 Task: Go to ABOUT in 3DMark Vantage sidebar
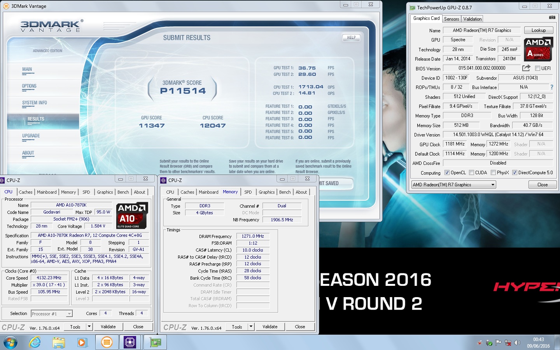pyautogui.click(x=28, y=153)
